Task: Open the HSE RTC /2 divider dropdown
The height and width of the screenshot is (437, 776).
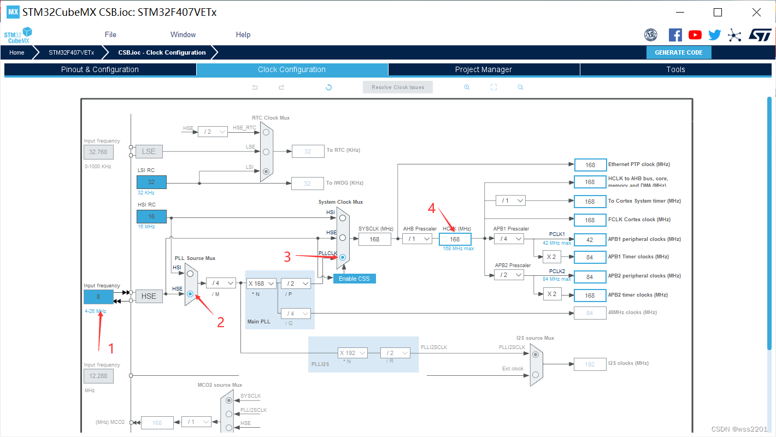Action: point(213,132)
